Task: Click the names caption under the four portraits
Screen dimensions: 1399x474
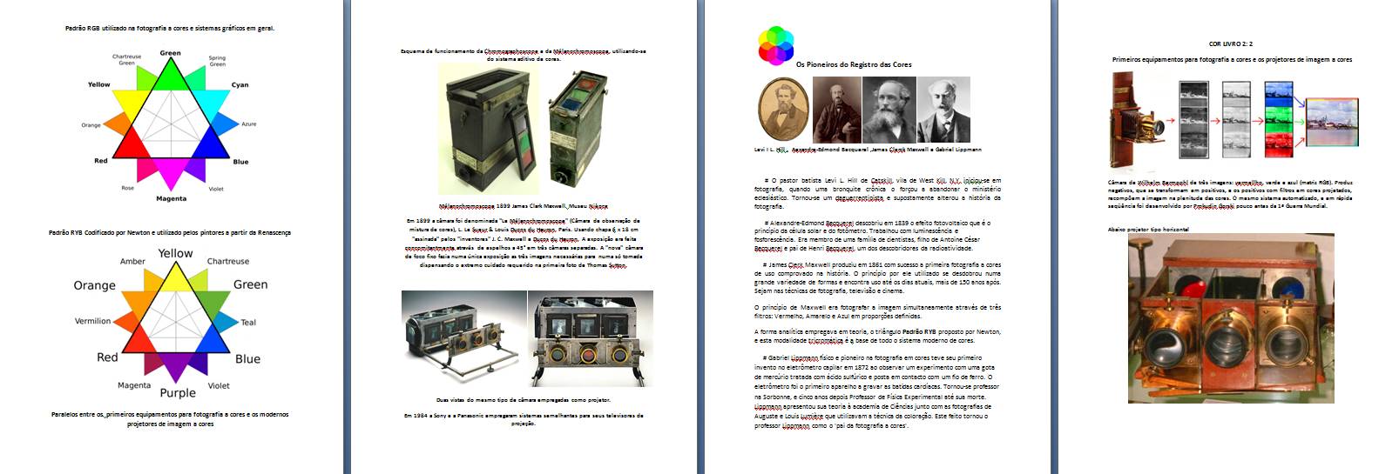Action: pos(868,150)
